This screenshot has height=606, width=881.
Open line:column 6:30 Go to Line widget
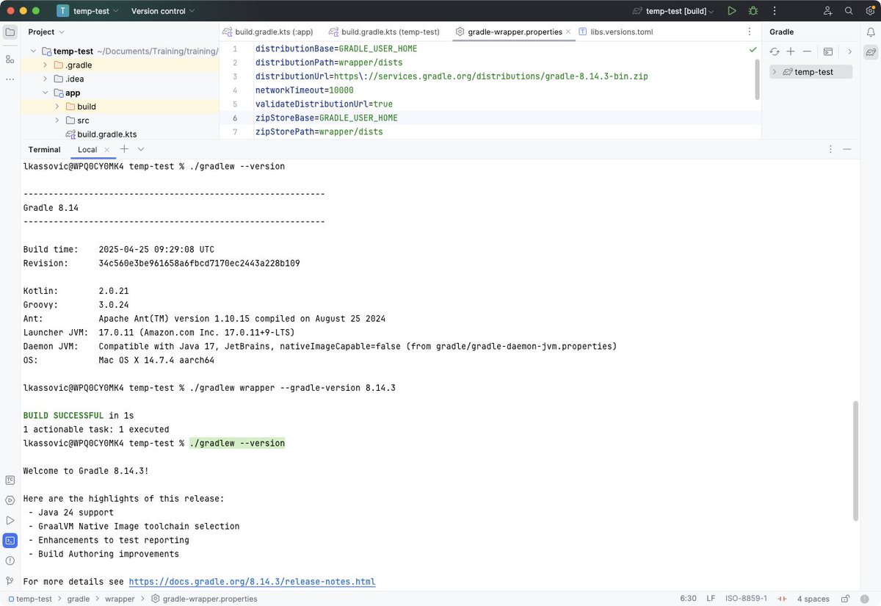(688, 599)
